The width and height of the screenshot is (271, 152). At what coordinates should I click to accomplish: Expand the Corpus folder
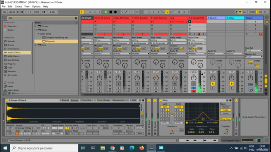pyautogui.click(x=36, y=26)
